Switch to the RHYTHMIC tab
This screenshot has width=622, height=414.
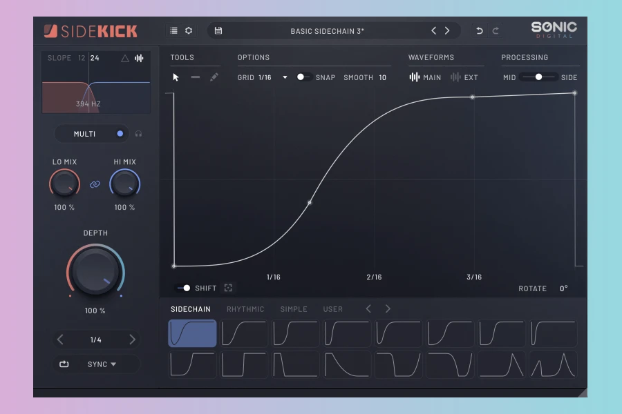pos(245,309)
